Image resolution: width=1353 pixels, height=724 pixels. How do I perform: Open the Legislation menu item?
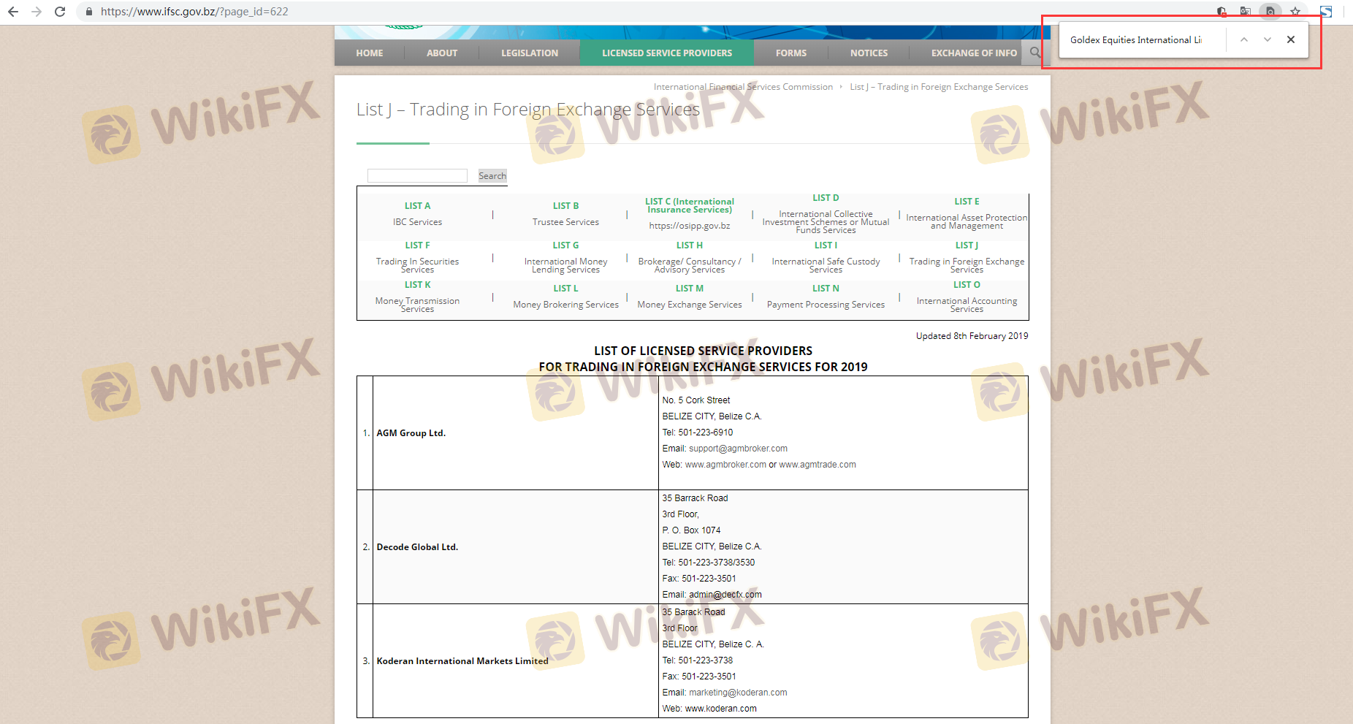pos(529,53)
